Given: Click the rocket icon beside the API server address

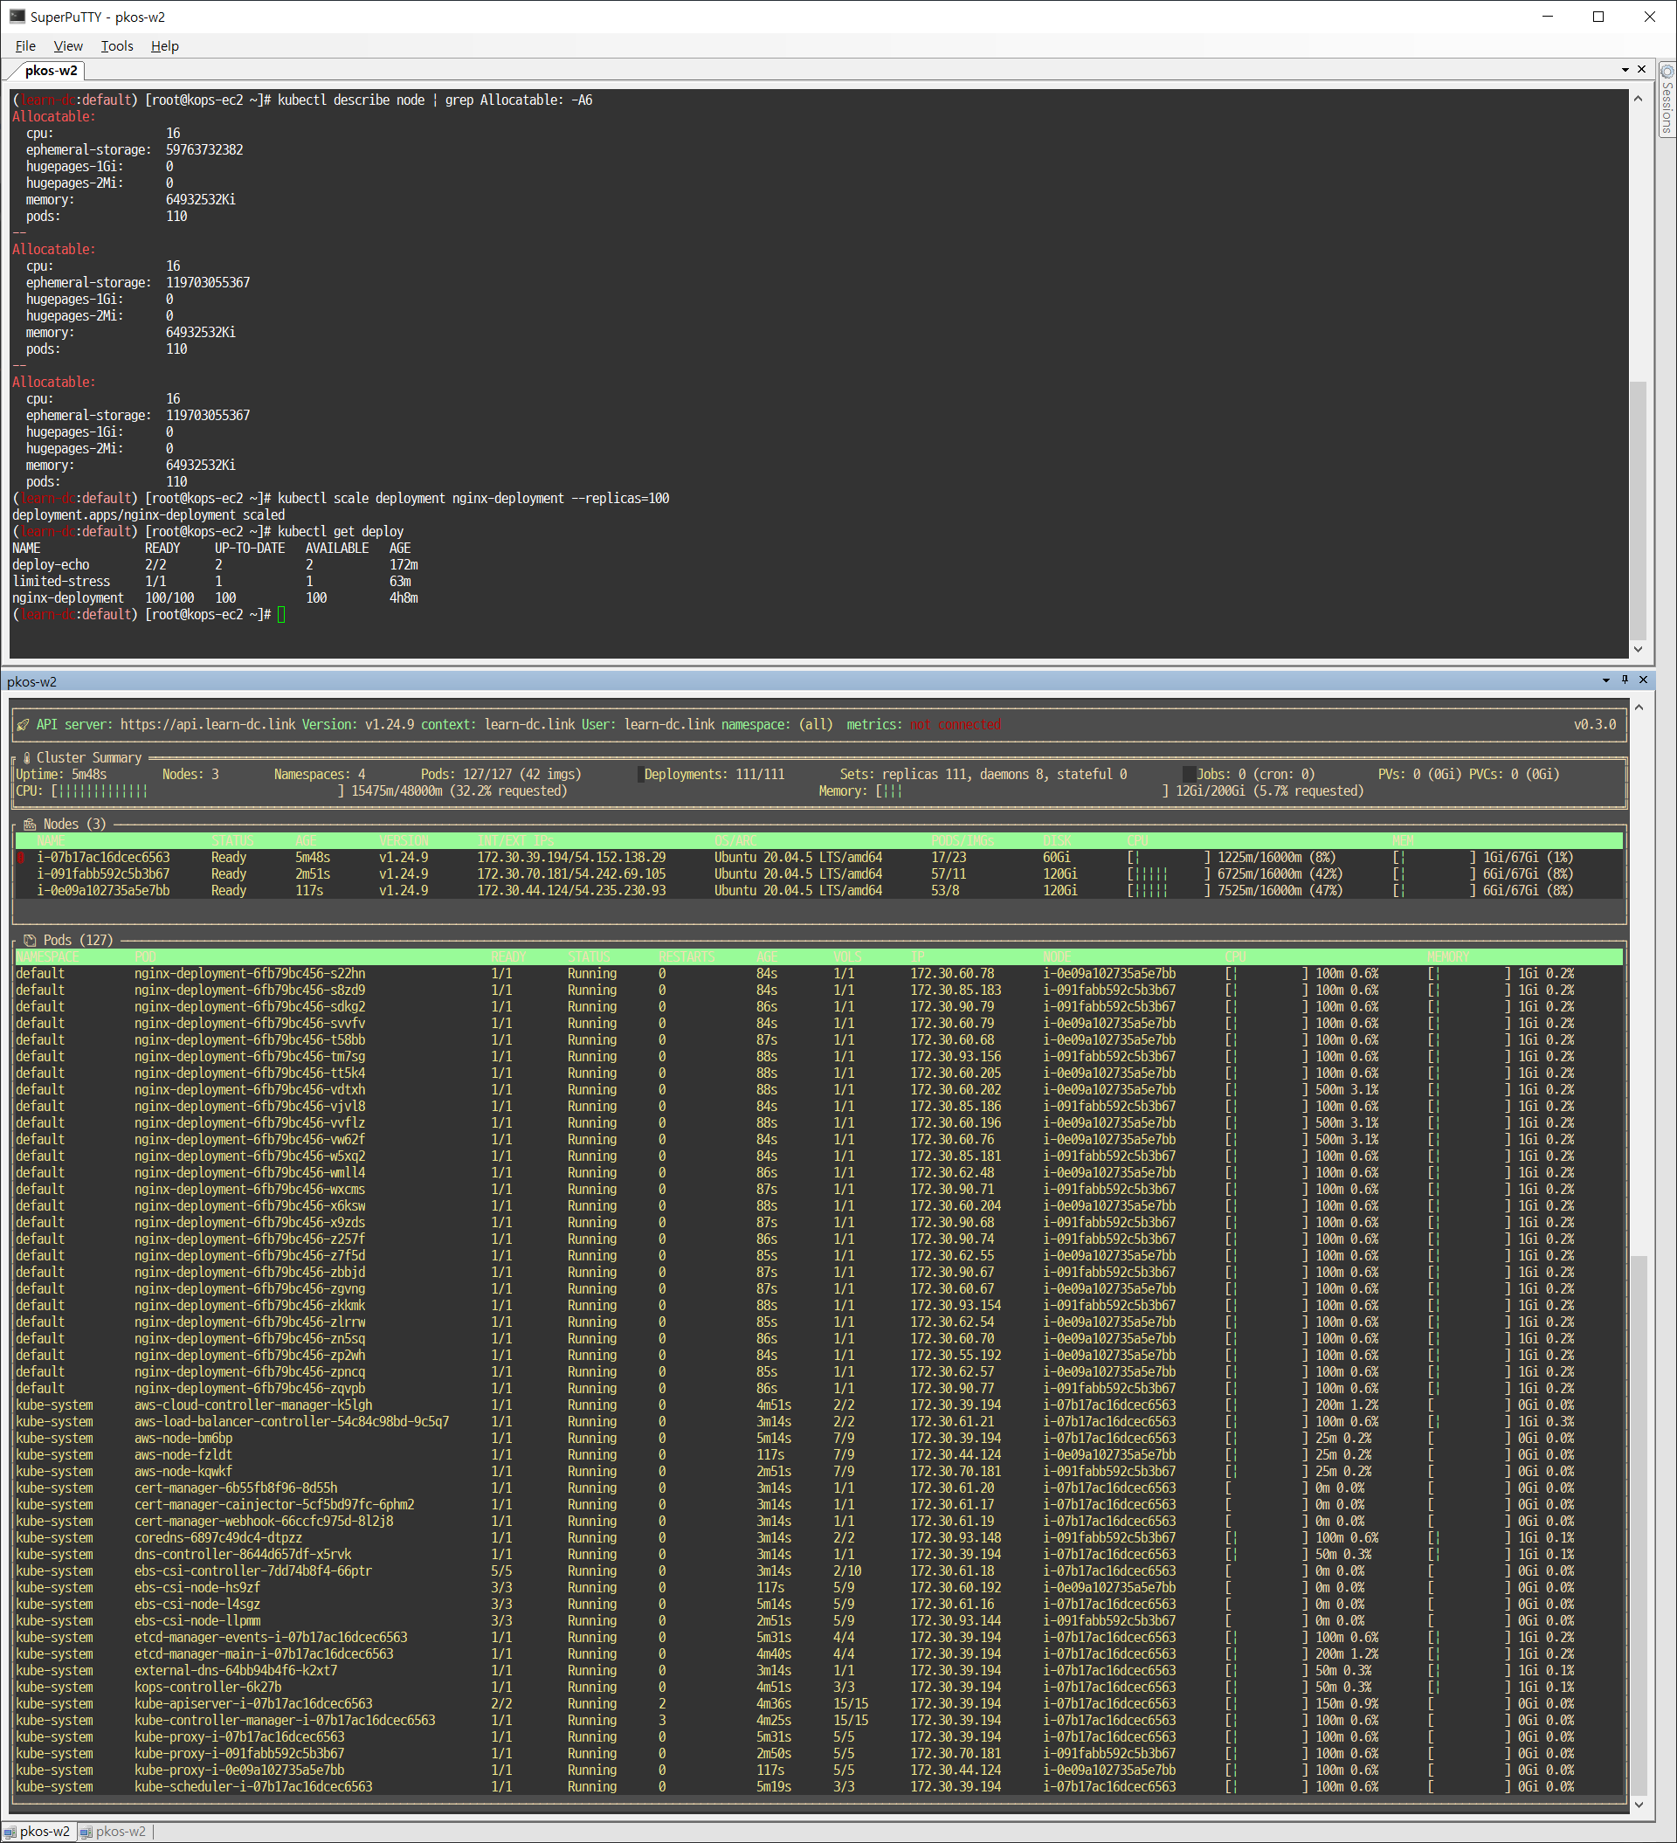Looking at the screenshot, I should point(22,724).
